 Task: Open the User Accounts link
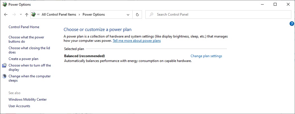[19, 106]
